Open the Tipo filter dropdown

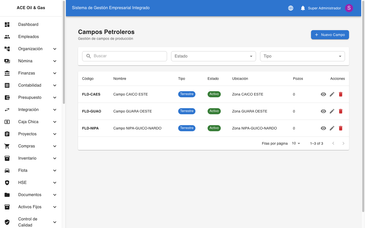point(302,56)
